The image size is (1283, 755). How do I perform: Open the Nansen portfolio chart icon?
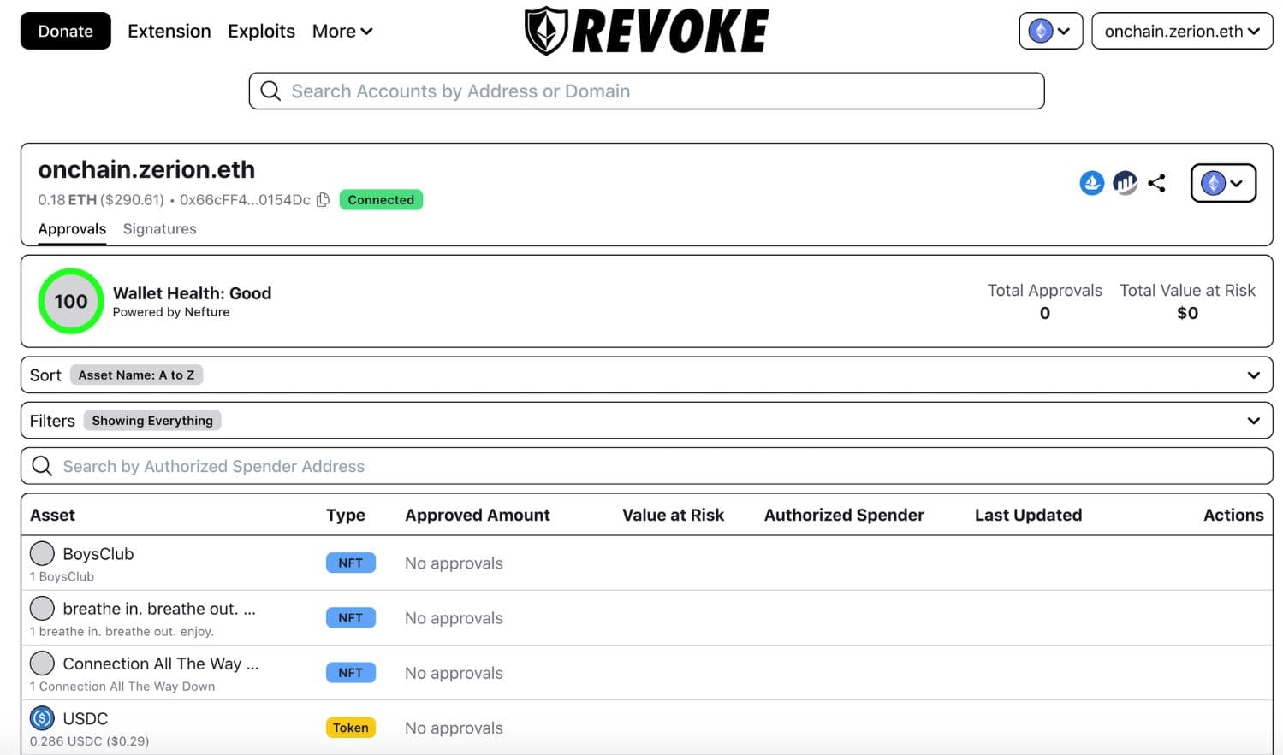(1125, 183)
